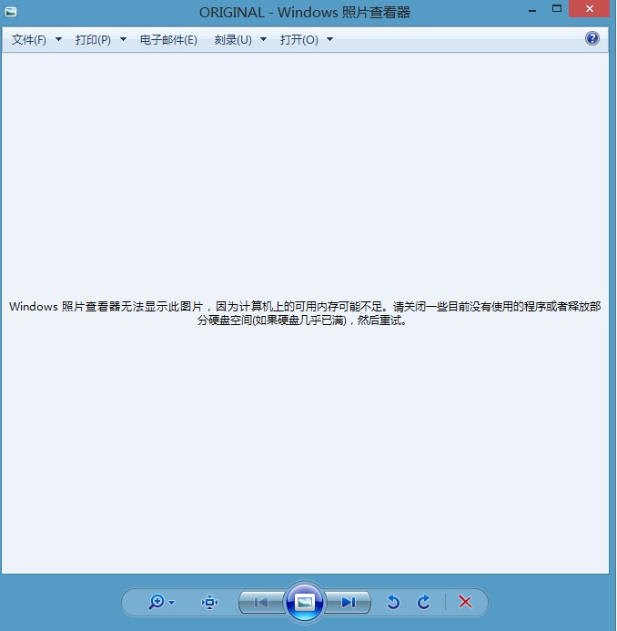
Task: Rotate the picture clockwise
Action: coord(423,603)
